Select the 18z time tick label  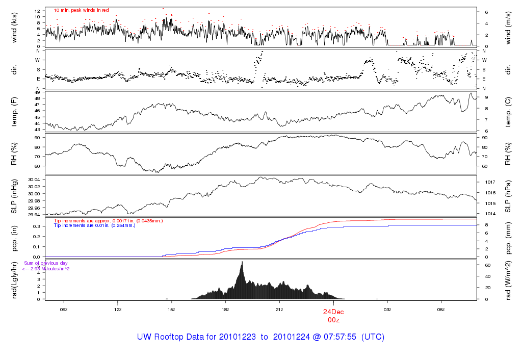point(225,309)
